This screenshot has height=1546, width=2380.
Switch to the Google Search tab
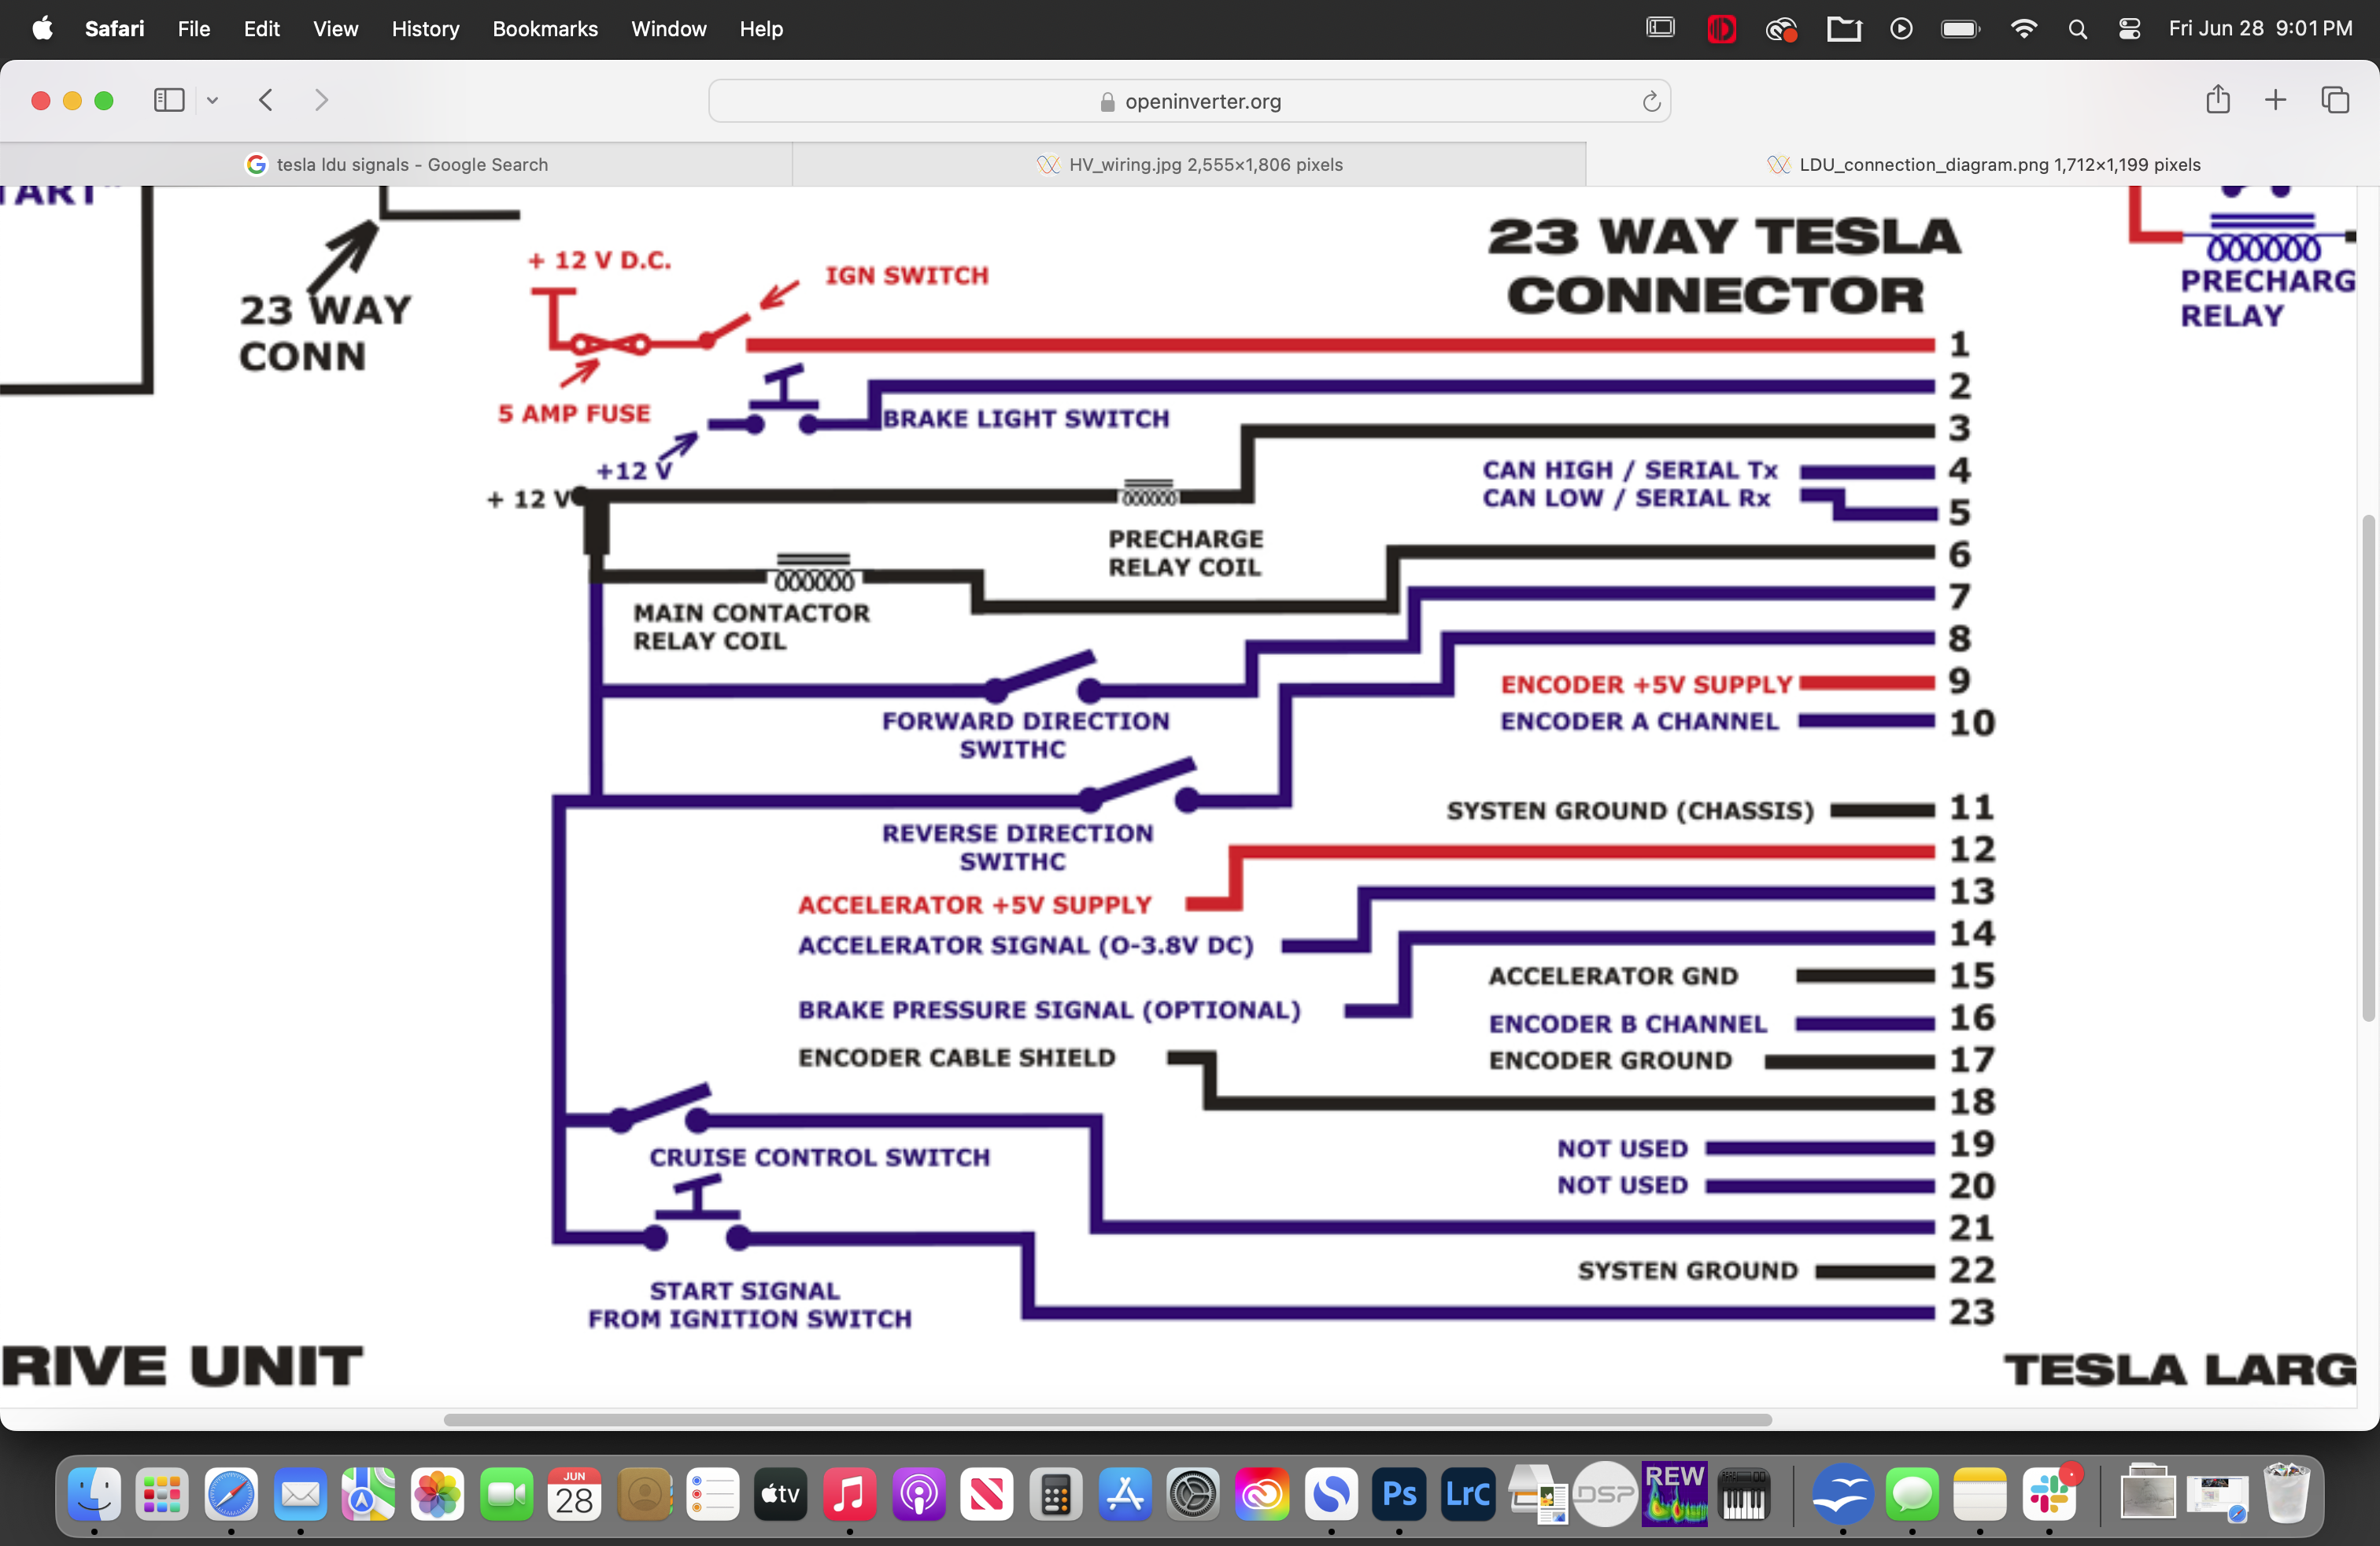[x=397, y=164]
